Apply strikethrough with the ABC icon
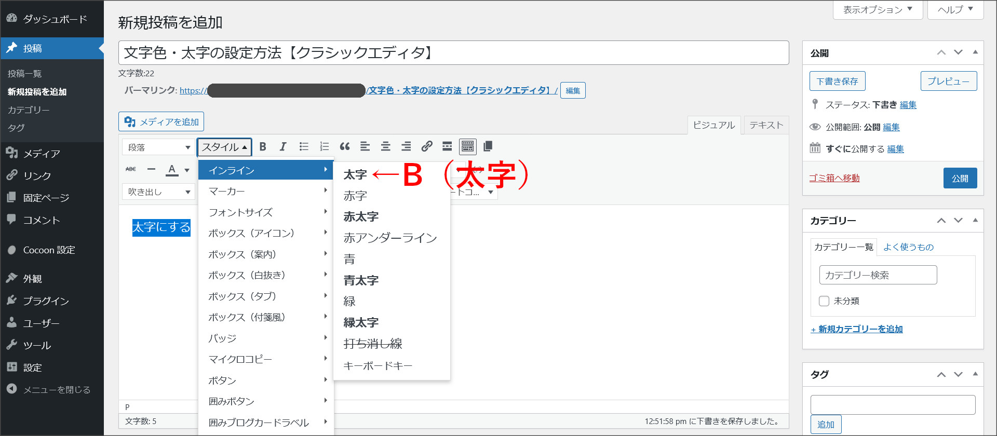The image size is (997, 436). coord(131,169)
